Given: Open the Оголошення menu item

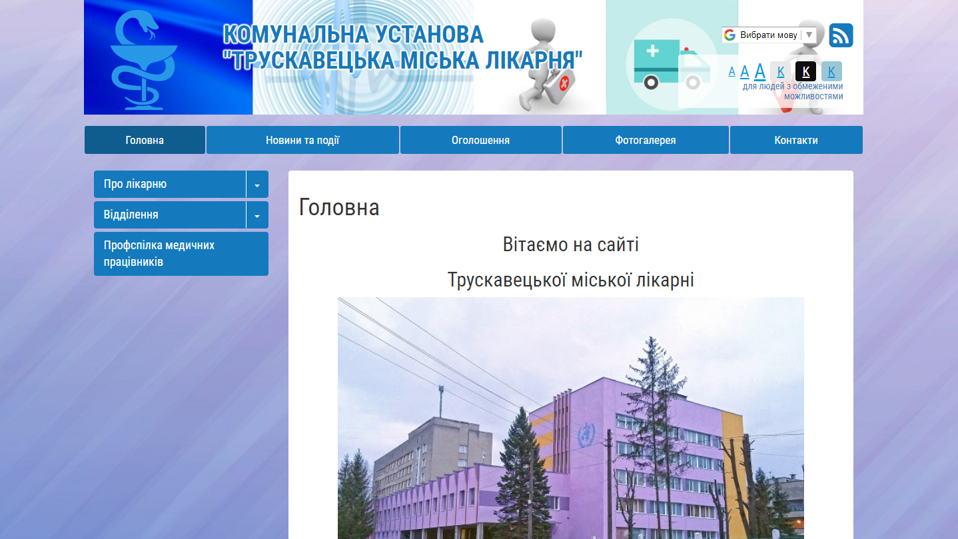Looking at the screenshot, I should [x=481, y=140].
